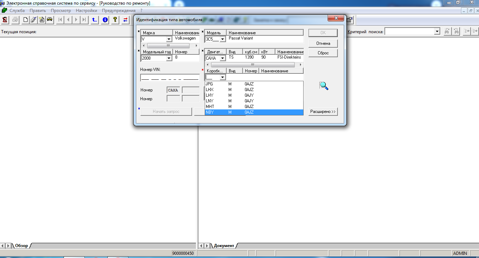Open the Настройки menu
This screenshot has width=479, height=258.
(86, 11)
